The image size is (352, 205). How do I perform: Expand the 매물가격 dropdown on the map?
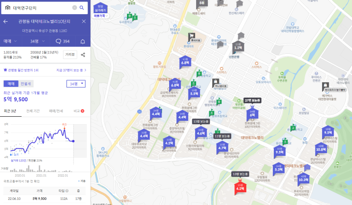point(100,16)
